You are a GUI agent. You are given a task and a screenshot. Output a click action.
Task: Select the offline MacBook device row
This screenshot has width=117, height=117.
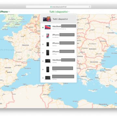click(x=58, y=61)
